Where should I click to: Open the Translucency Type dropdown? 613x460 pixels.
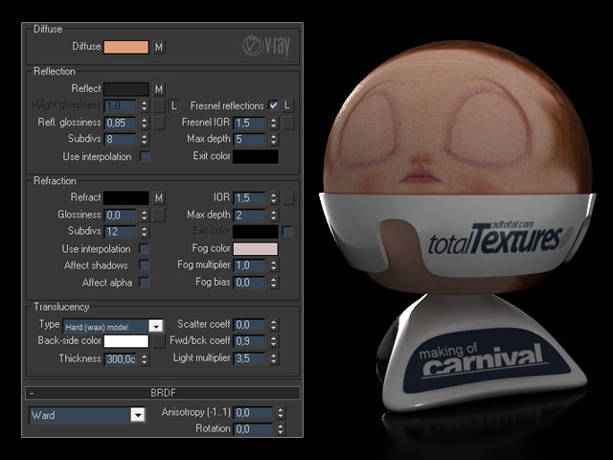coord(113,326)
